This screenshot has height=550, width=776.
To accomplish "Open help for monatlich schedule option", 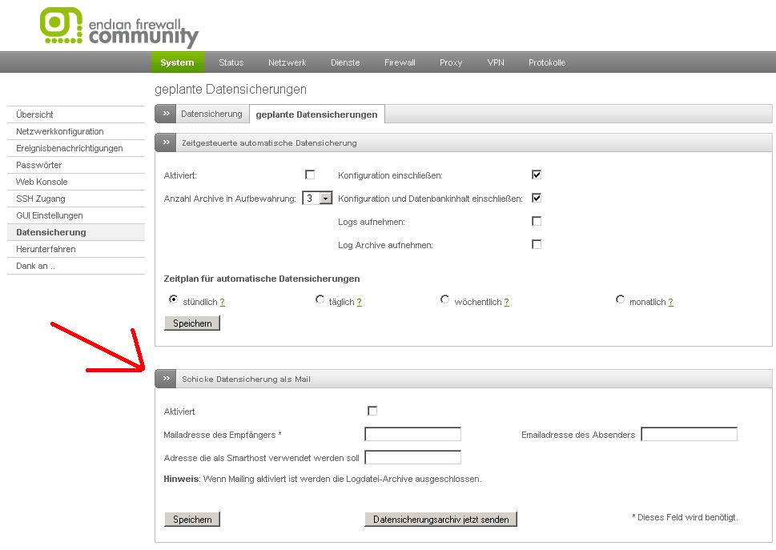I will 670,303.
